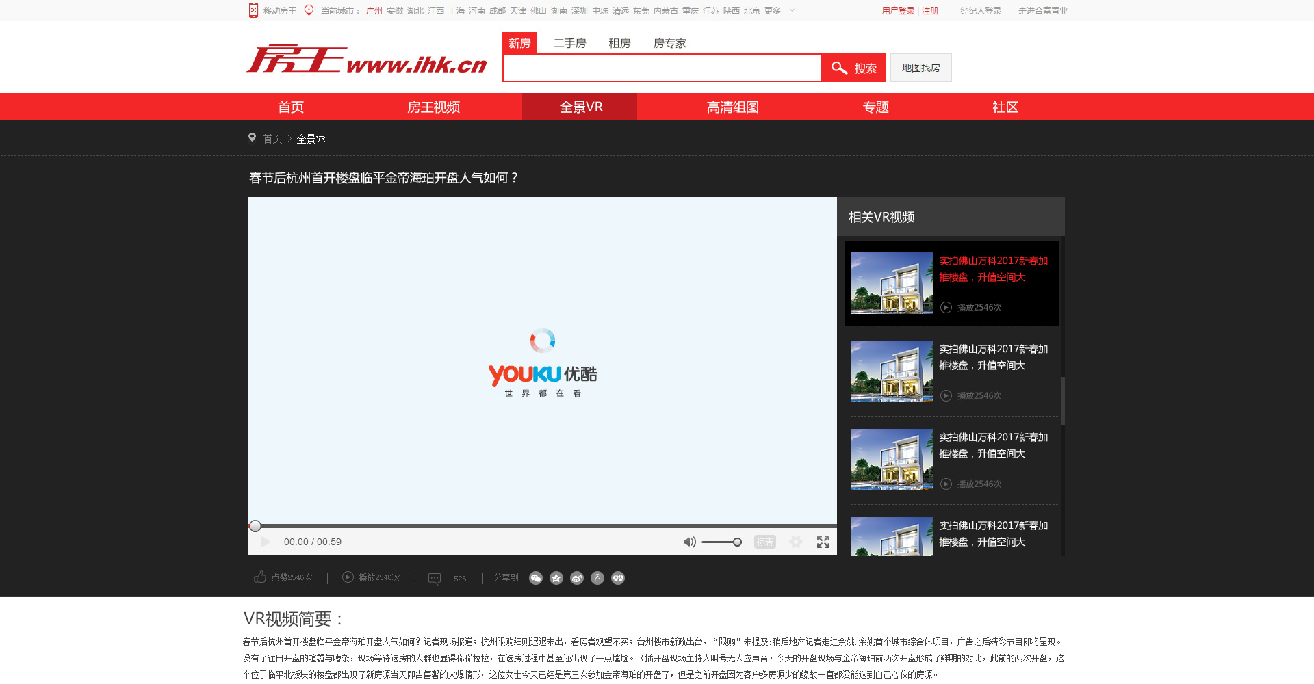Click into the property search input field
Image resolution: width=1314 pixels, height=684 pixels.
coord(661,68)
